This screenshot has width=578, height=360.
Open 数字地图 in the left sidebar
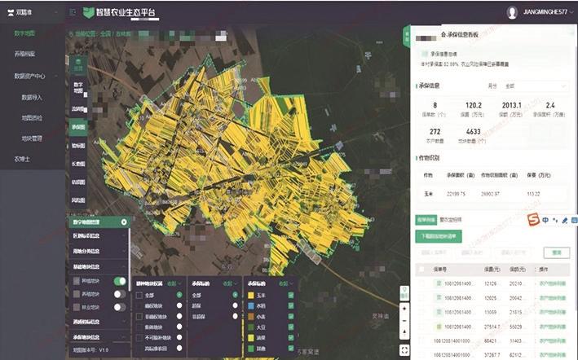click(25, 34)
